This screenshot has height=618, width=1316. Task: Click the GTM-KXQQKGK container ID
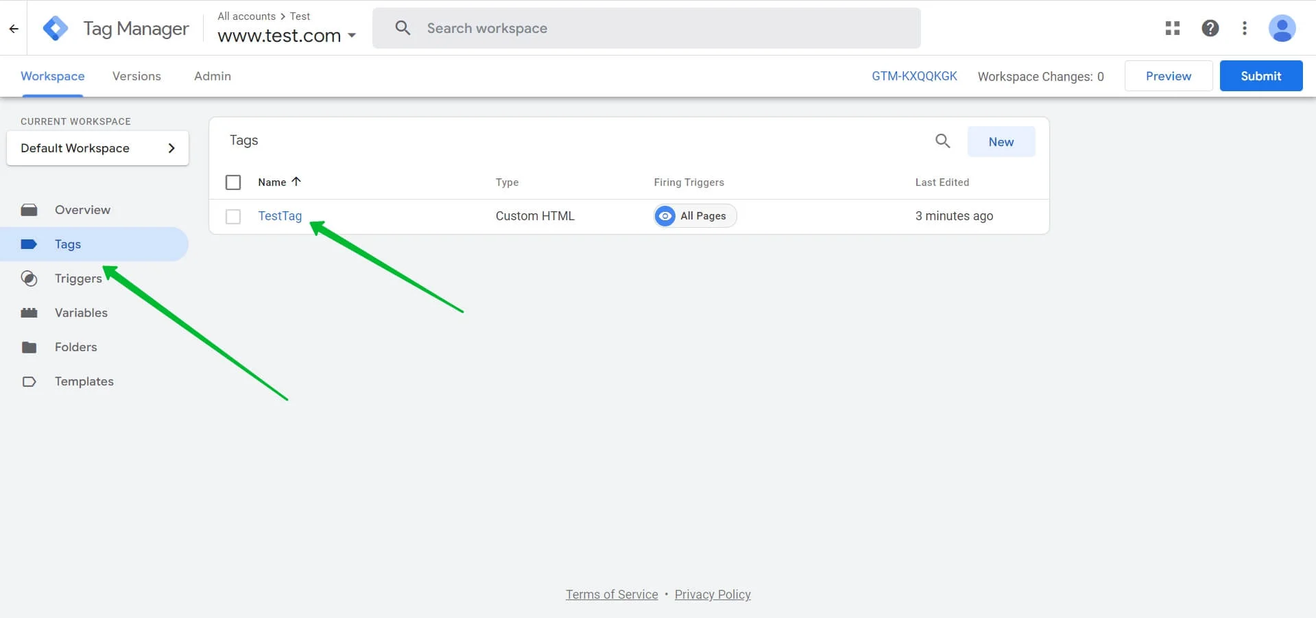click(914, 76)
